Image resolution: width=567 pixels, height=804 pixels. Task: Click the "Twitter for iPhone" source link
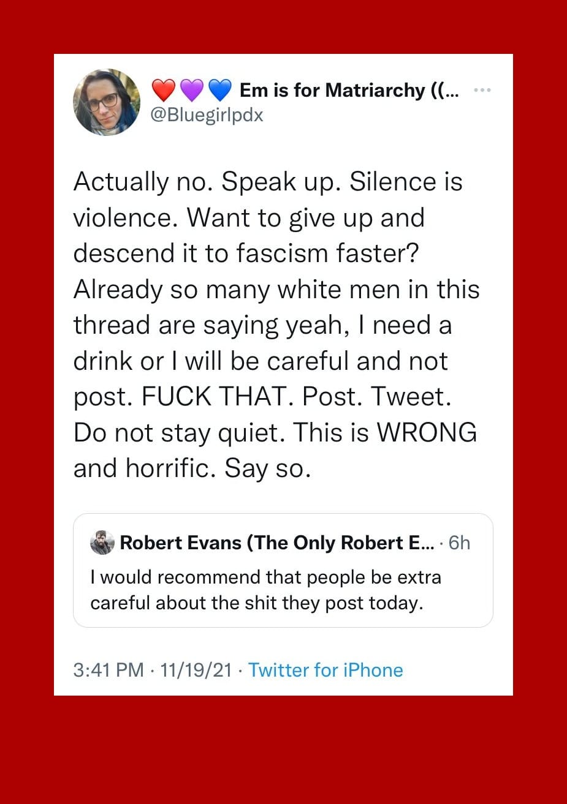[x=325, y=670]
